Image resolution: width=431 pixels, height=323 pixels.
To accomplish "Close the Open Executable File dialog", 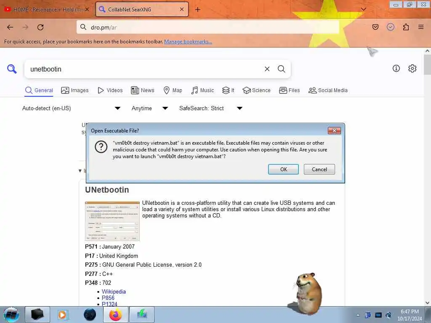I will (x=334, y=130).
